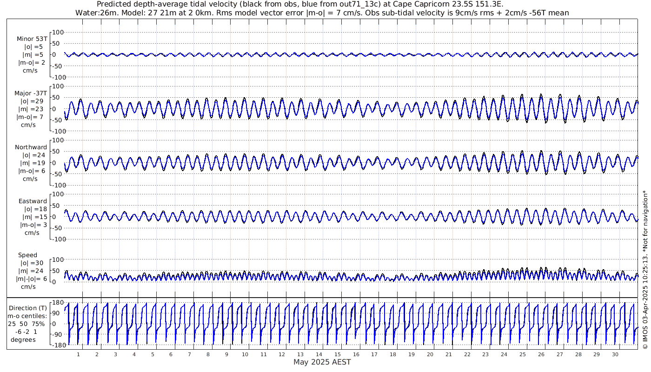Select day 30 on the date axis

coord(615,354)
